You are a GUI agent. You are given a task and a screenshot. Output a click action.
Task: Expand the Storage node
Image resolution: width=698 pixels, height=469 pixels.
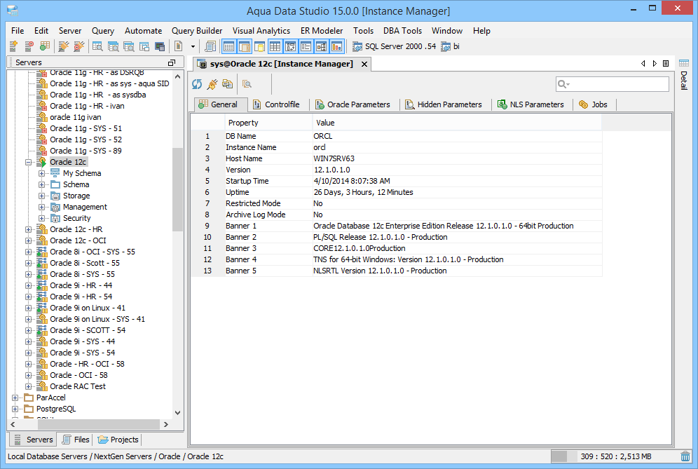[x=41, y=196]
